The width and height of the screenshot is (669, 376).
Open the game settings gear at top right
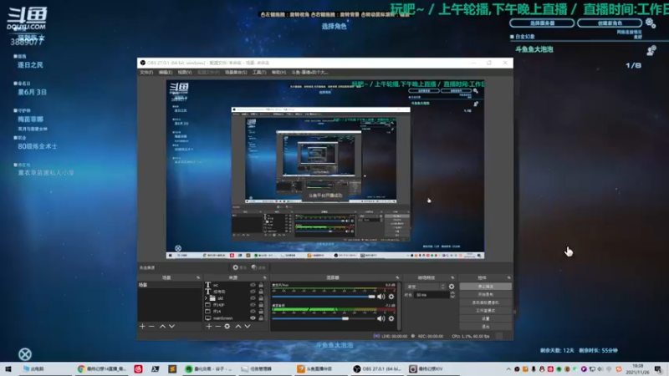(x=651, y=23)
